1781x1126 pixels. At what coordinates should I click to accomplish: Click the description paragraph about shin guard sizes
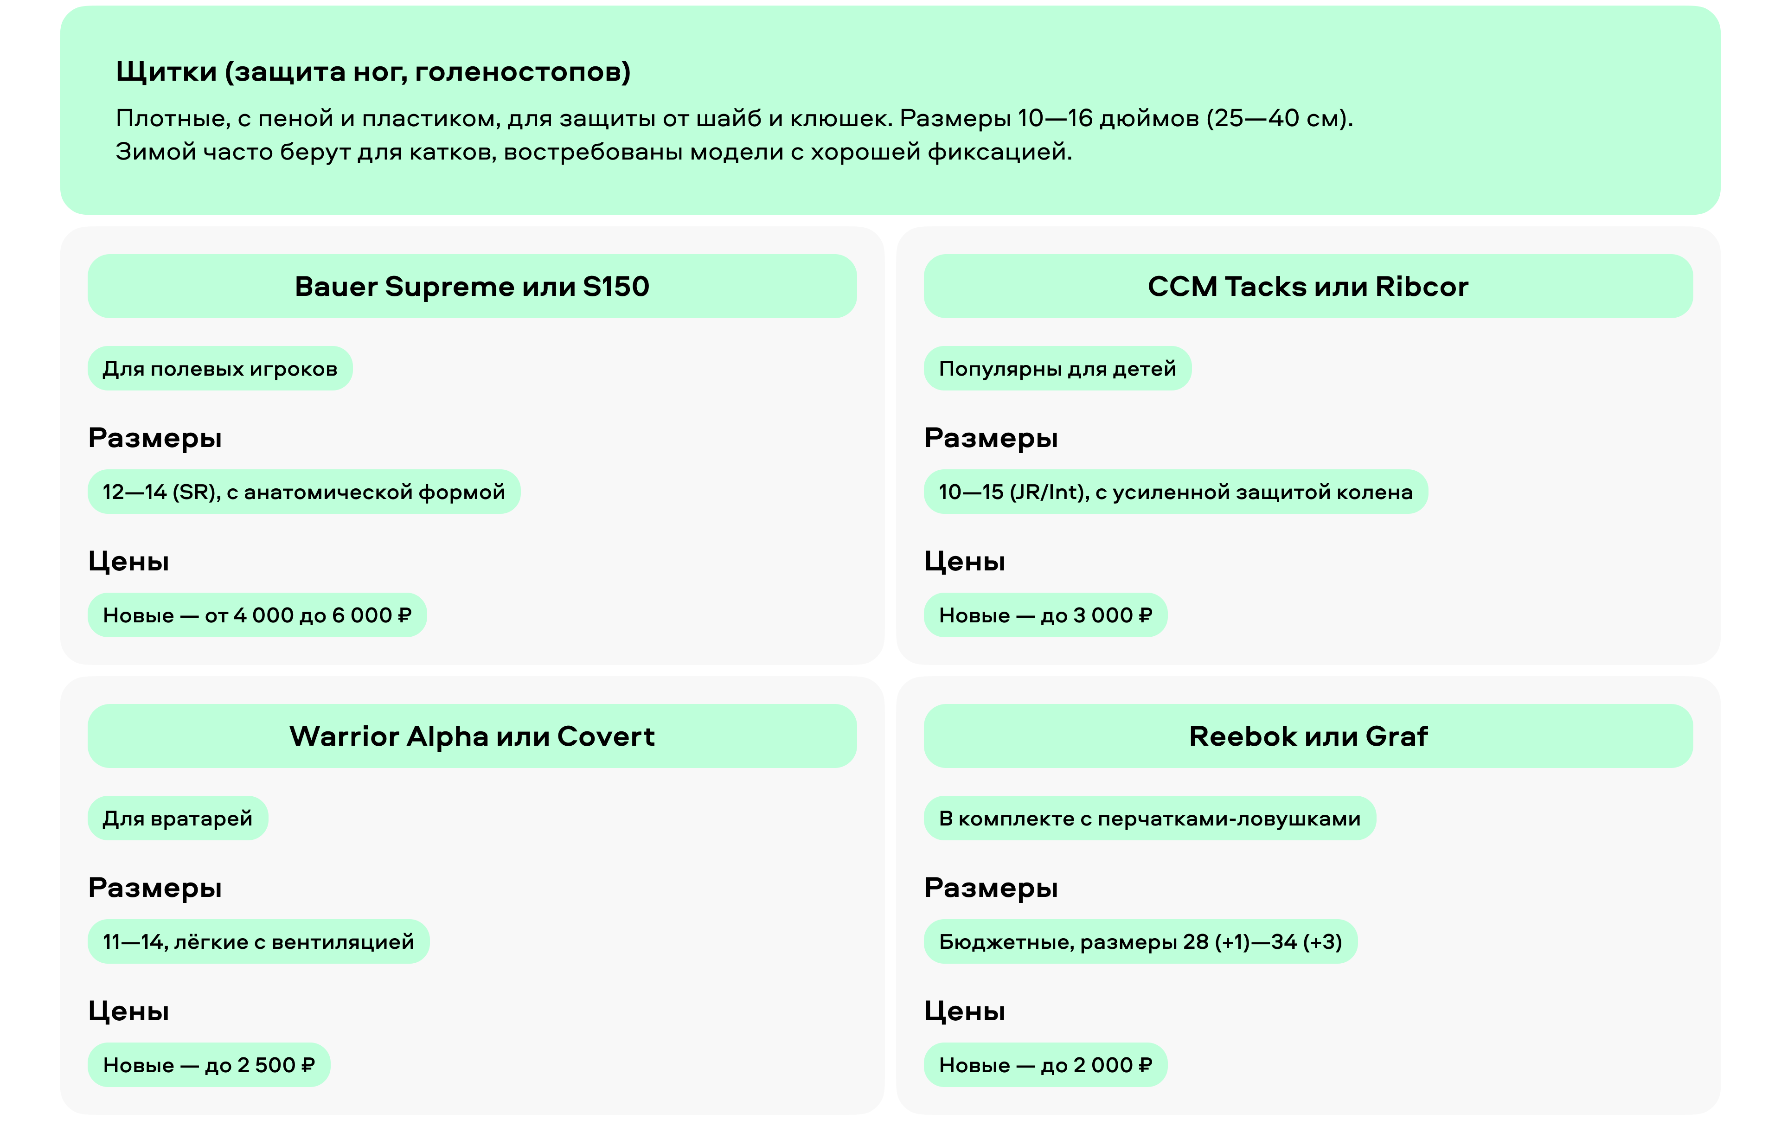[734, 134]
